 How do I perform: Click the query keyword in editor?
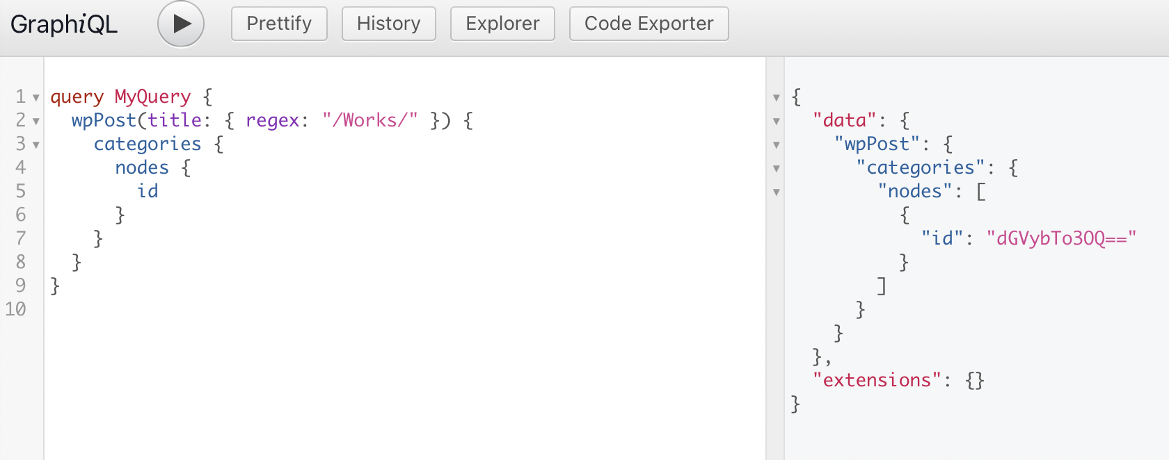click(77, 97)
